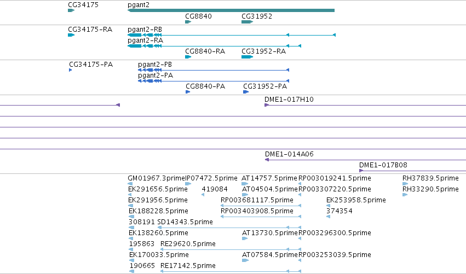Viewport: 466px width, 274px height.
Task: Open EST RP003681117.5prime
Action: 257,200
